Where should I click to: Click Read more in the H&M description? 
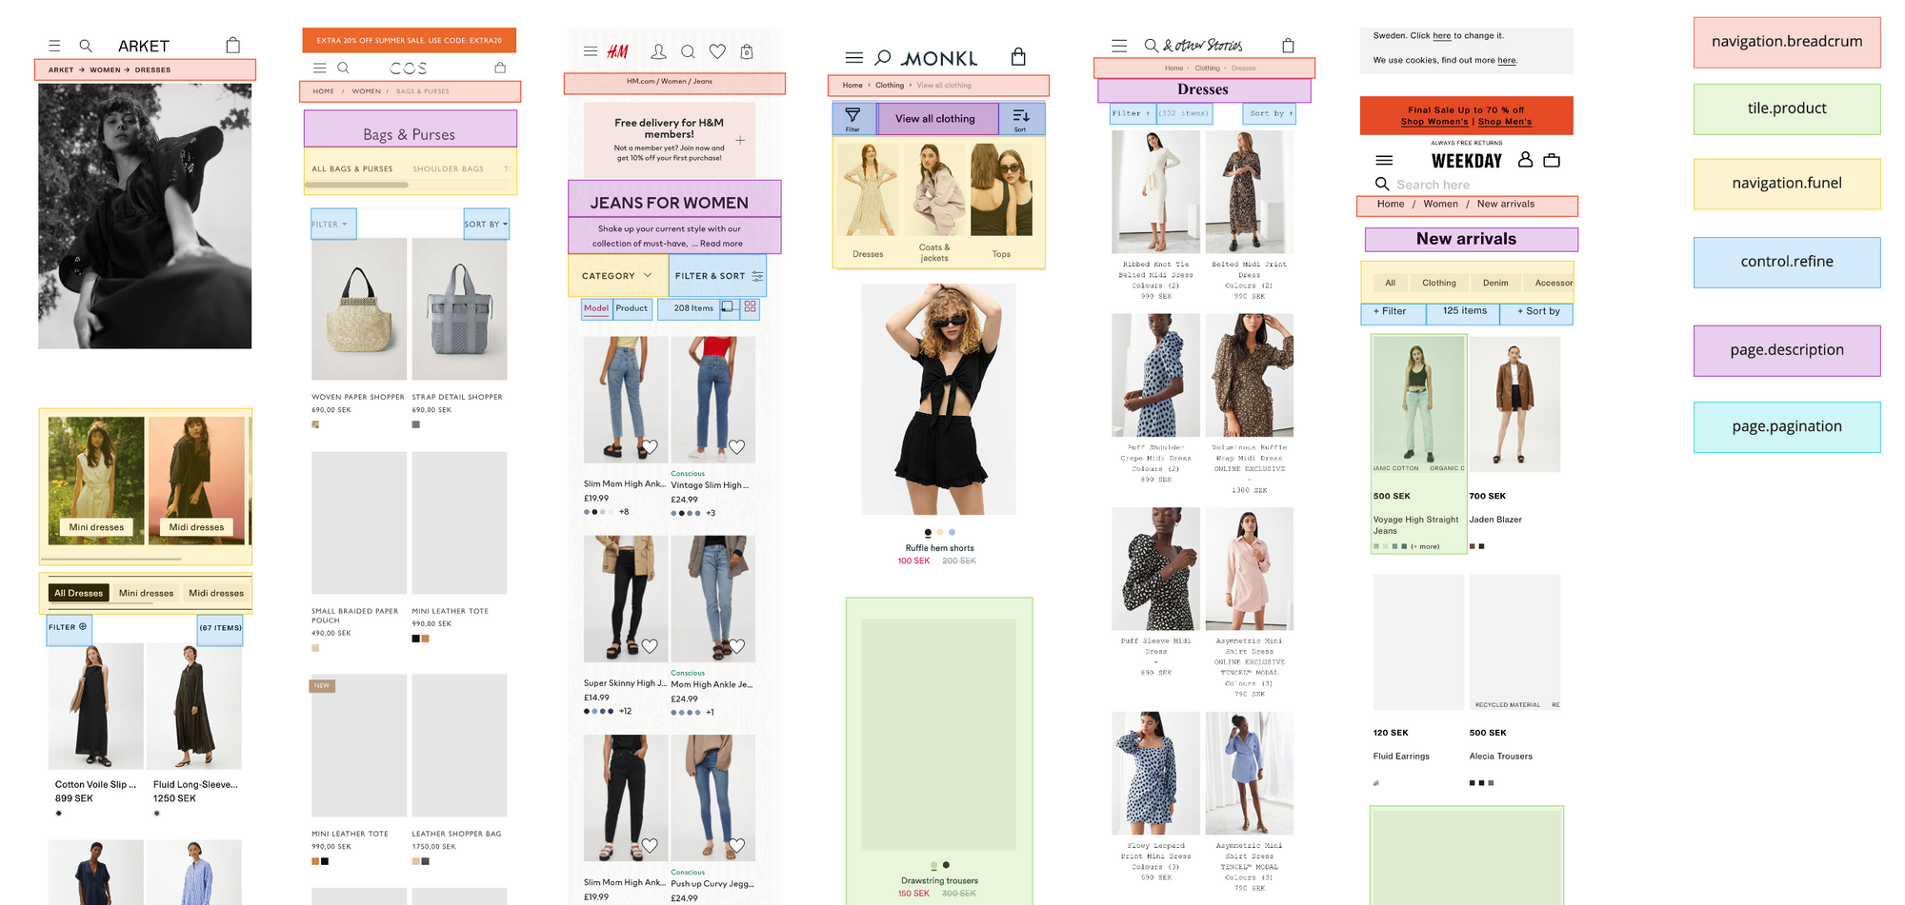pyautogui.click(x=721, y=244)
